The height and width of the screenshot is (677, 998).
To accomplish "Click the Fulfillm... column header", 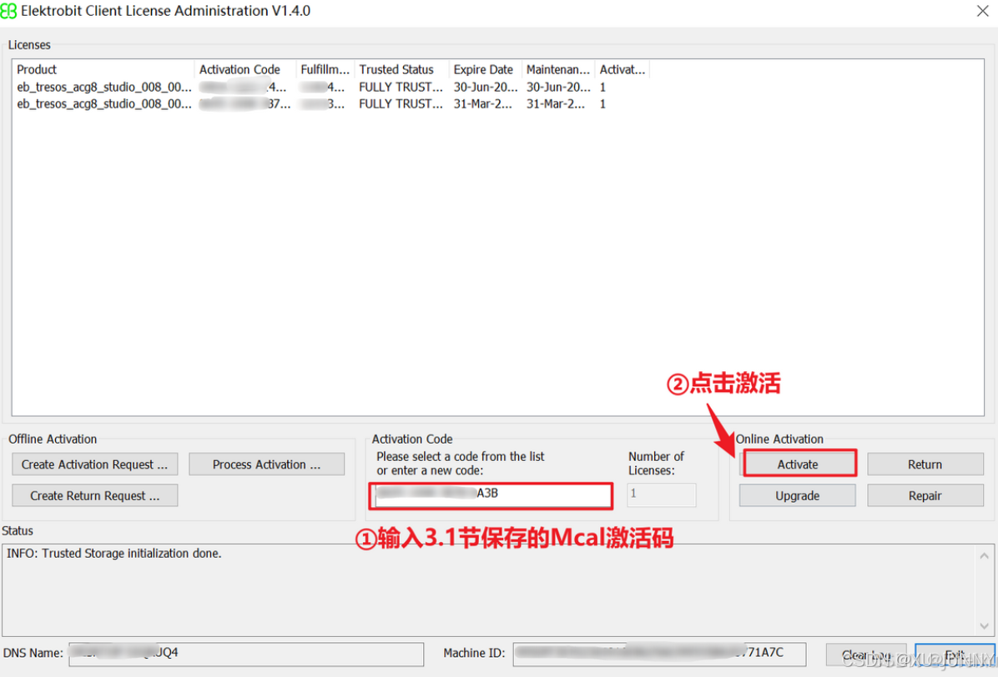I will coord(325,69).
